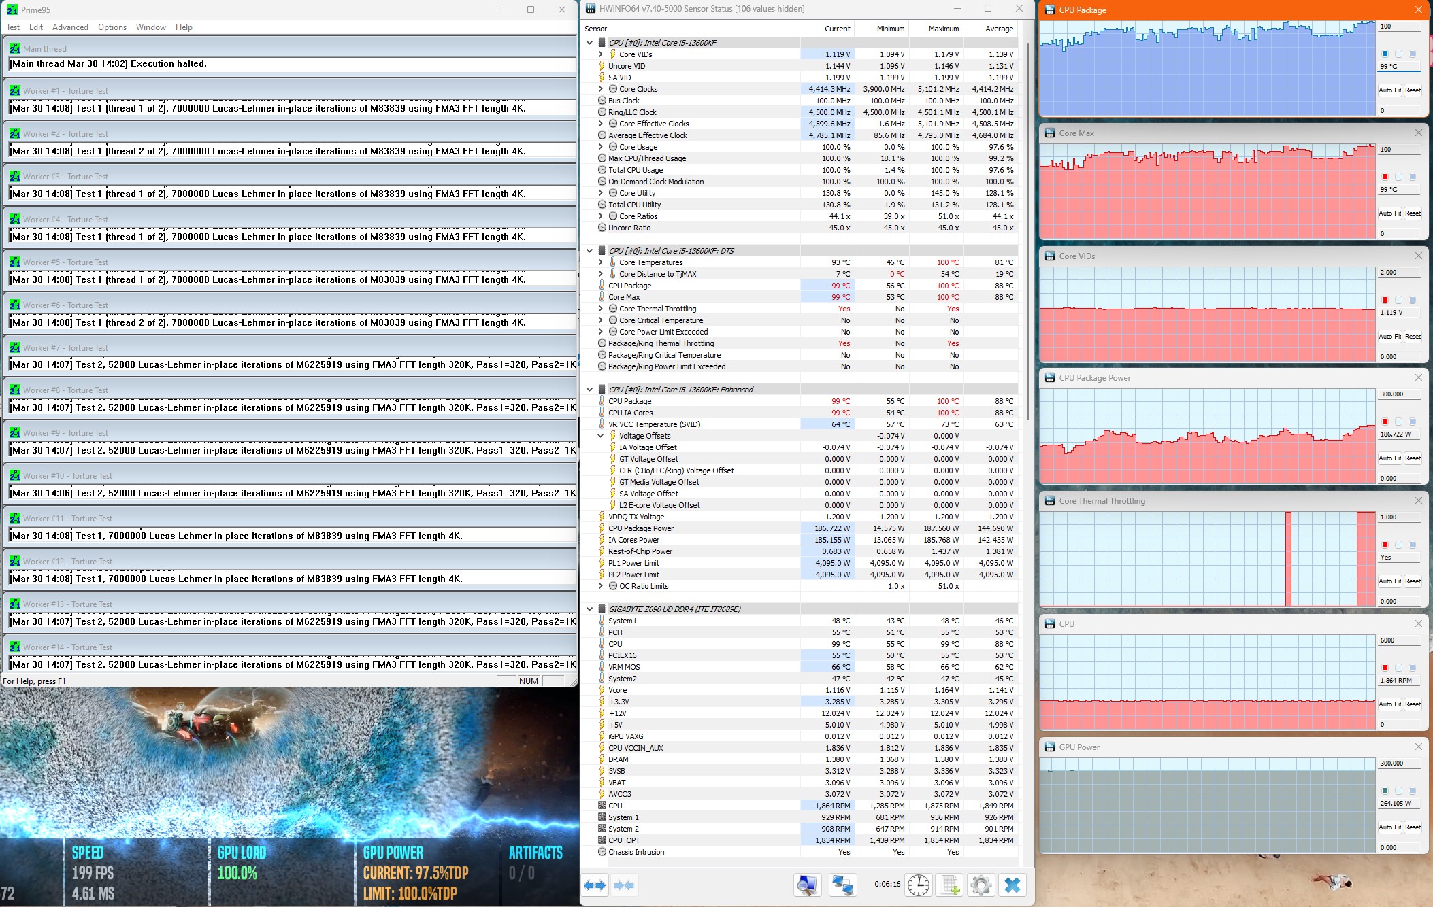Open the sensor summary magnifier icon
This screenshot has height=907, width=1433.
(x=807, y=885)
